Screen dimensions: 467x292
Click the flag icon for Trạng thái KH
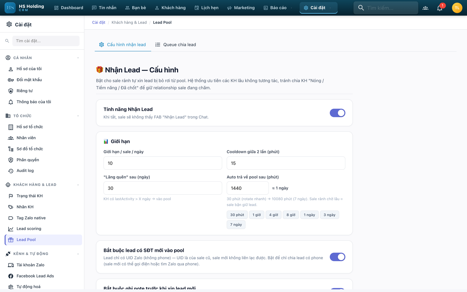[11, 196]
